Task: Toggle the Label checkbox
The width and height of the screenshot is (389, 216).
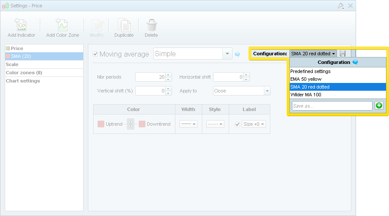Action: (237, 124)
